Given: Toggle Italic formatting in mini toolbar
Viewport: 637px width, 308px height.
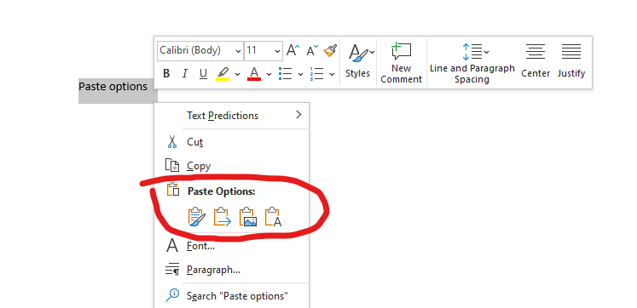Looking at the screenshot, I should coord(185,74).
